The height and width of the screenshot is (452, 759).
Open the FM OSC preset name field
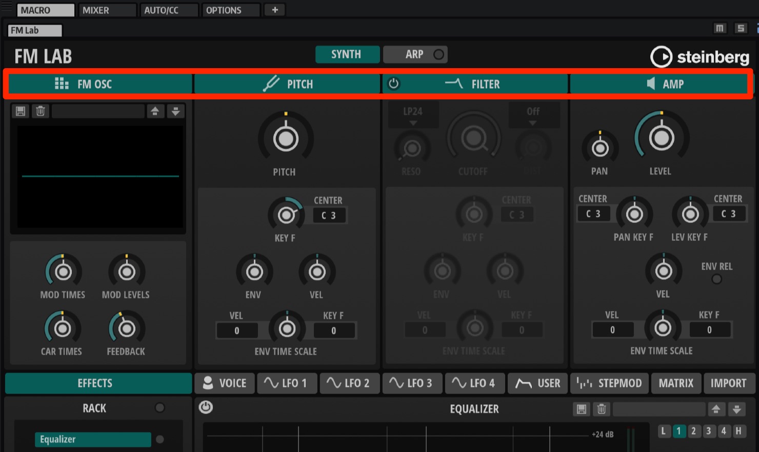coord(98,111)
